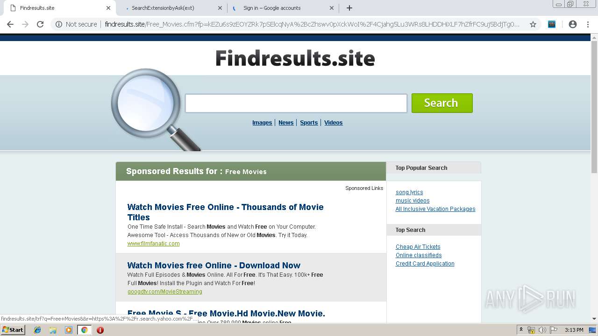598x336 pixels.
Task: Open the Credit Card Application link
Action: click(x=425, y=264)
